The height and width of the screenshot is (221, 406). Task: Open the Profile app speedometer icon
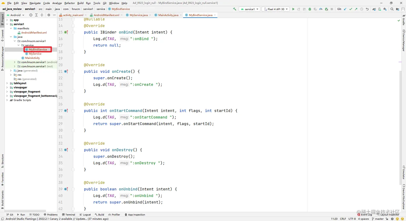[321, 9]
